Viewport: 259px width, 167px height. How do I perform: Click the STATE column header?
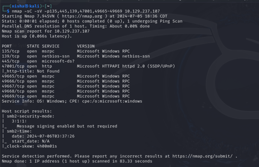pos(33,46)
